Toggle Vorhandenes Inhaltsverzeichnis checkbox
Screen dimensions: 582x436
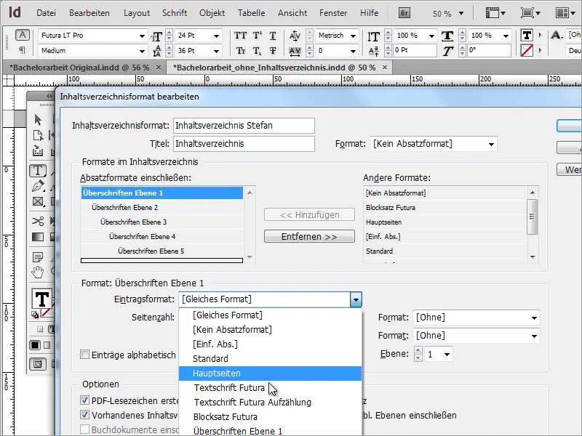coord(84,415)
